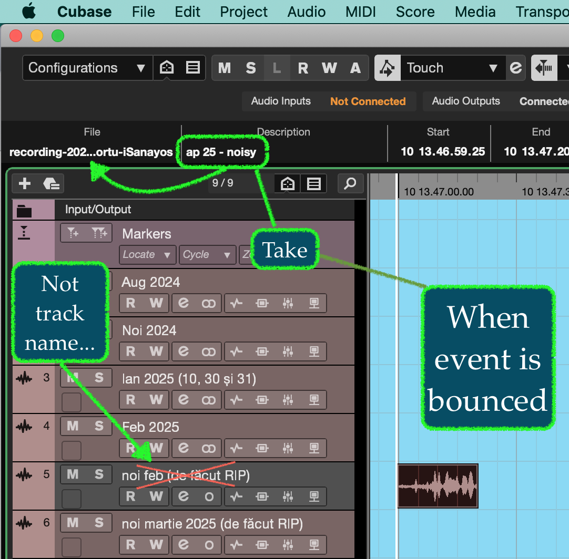Open the MIDI menu
The image size is (569, 559).
(x=360, y=12)
